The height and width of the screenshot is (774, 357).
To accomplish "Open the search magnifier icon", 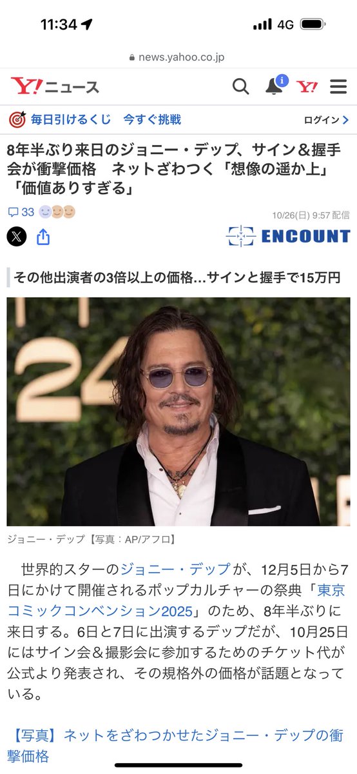I will click(x=240, y=86).
